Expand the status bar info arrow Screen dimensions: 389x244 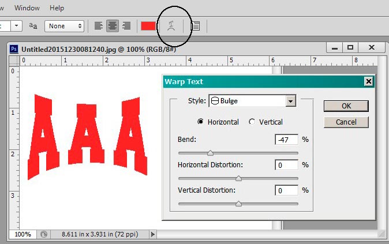pos(153,235)
